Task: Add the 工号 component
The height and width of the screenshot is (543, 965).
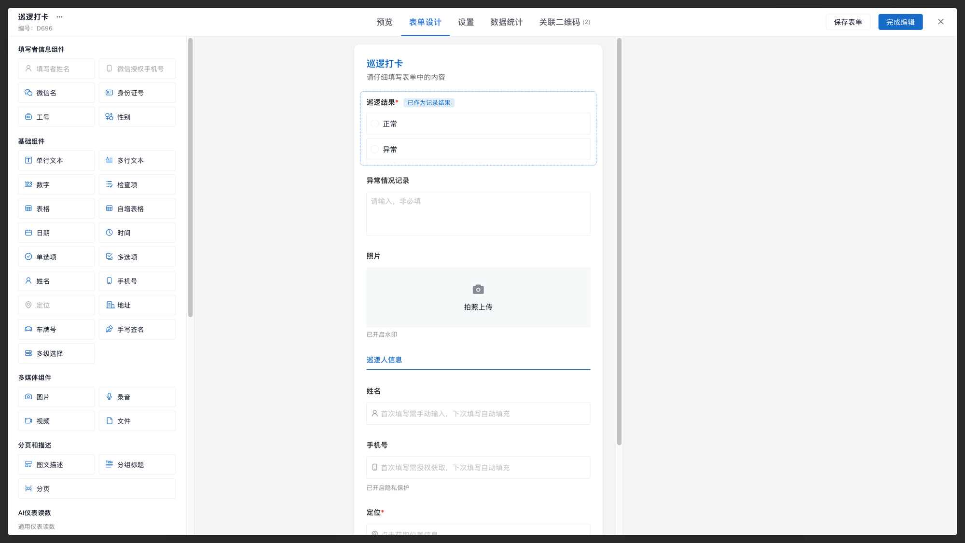Action: click(x=56, y=117)
